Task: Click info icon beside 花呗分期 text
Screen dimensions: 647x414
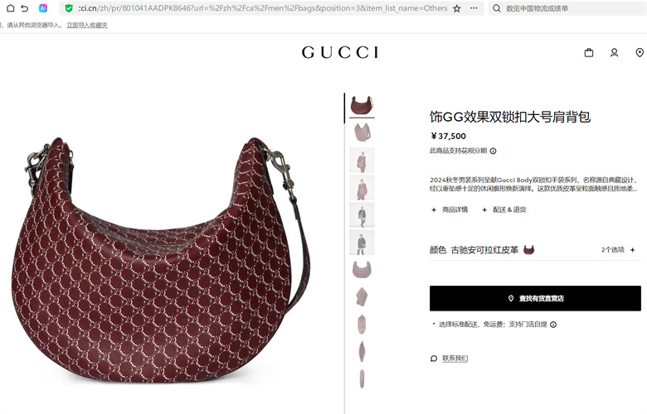Action: coord(493,152)
